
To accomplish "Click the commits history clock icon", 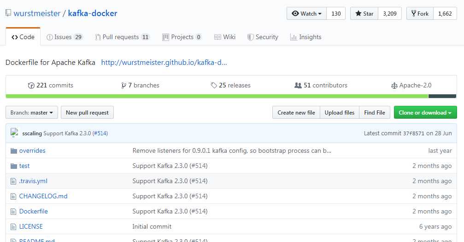I will 31,86.
